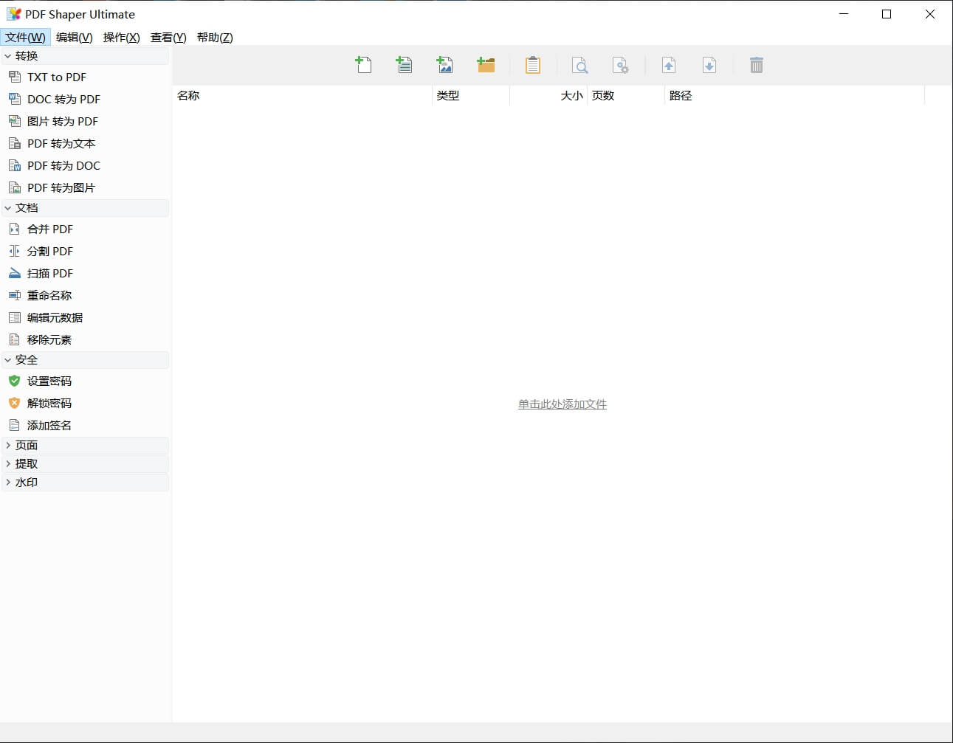Click the file properties gear icon

click(621, 65)
